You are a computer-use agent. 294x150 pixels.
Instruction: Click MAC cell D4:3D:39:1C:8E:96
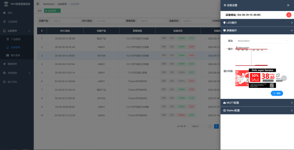[65, 38]
